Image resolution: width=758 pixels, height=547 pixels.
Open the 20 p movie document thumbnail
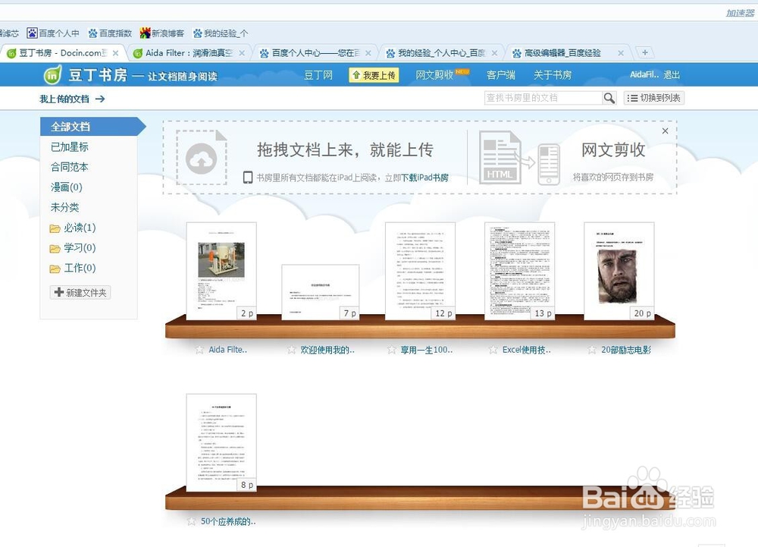619,271
